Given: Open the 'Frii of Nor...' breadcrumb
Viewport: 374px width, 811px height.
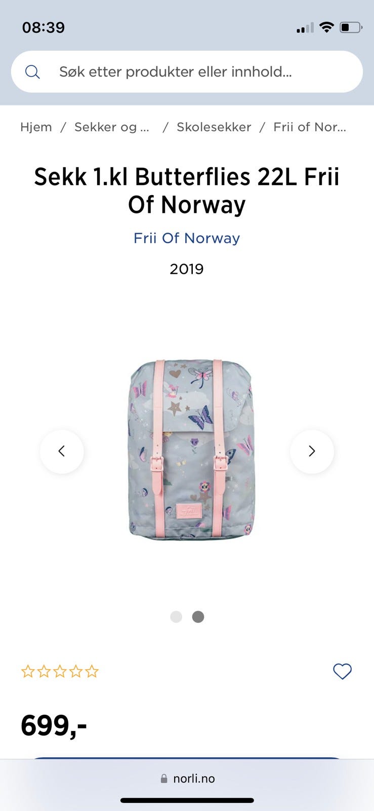Looking at the screenshot, I should [310, 127].
